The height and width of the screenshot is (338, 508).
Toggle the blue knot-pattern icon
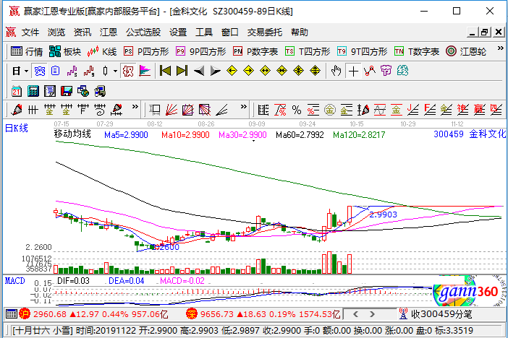(x=40, y=71)
